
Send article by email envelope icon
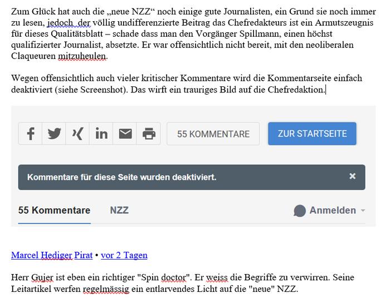pyautogui.click(x=125, y=134)
